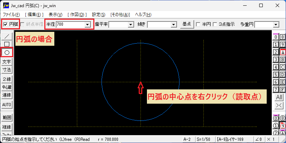Toggle layer group 7 button
Image resolution: width=286 pixels, height=143 pixels.
click(x=276, y=90)
